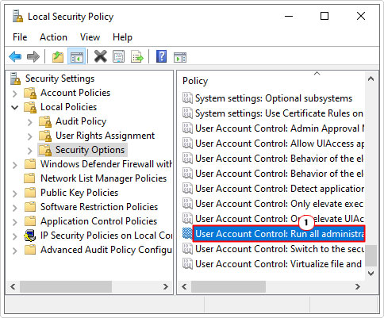Click policy pane horizontal scrollbar thumb

pos(228,286)
